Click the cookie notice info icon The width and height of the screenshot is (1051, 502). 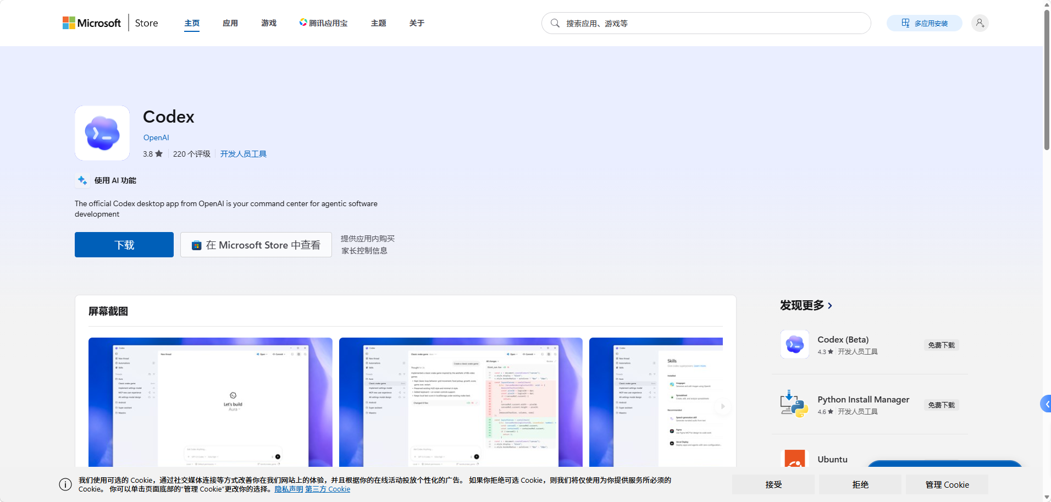coord(65,484)
